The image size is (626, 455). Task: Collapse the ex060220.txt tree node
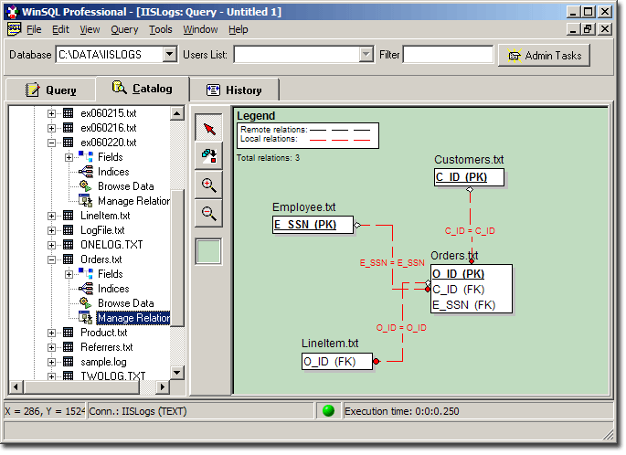pyautogui.click(x=51, y=143)
